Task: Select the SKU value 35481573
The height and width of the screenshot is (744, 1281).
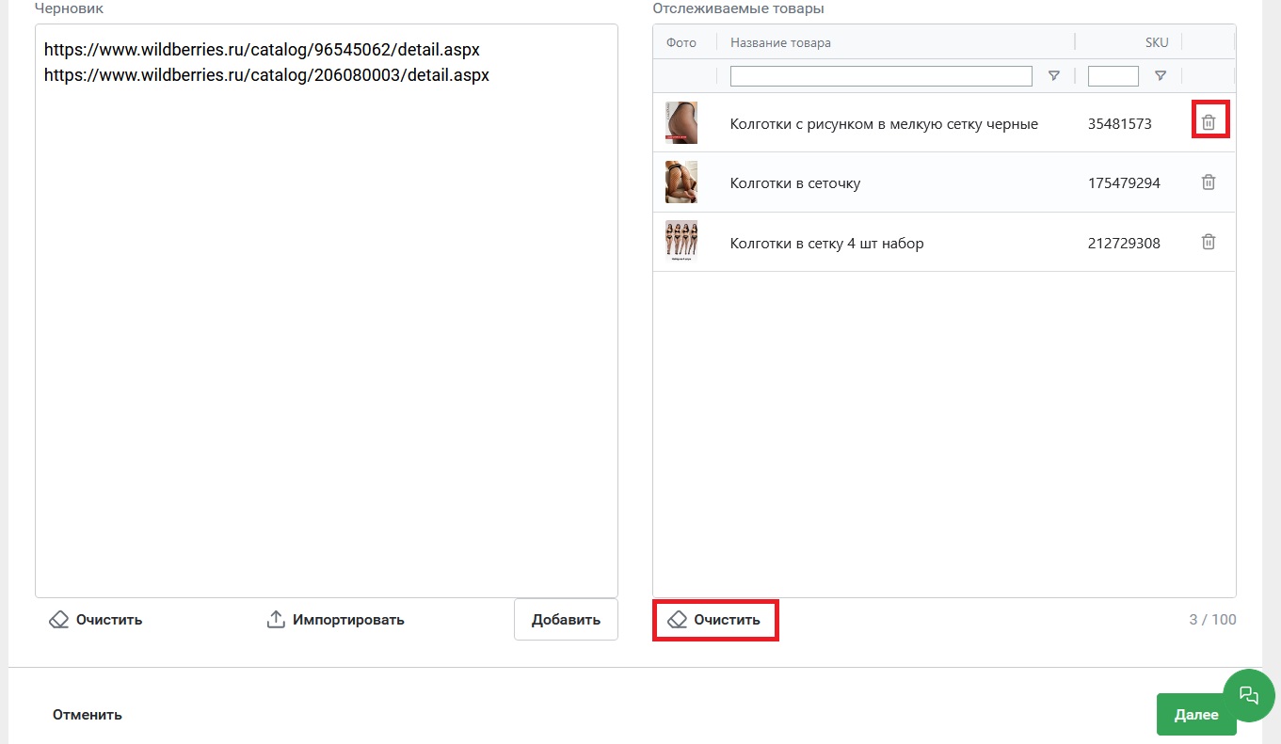Action: pos(1120,123)
